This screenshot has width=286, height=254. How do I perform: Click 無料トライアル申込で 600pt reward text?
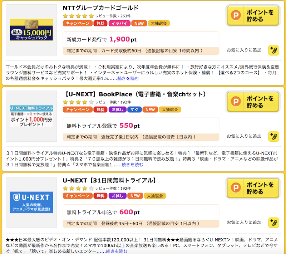(103, 212)
